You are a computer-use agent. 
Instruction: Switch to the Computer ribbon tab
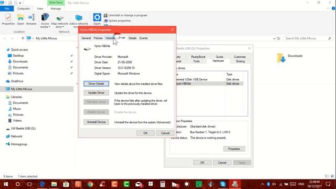tap(23, 8)
